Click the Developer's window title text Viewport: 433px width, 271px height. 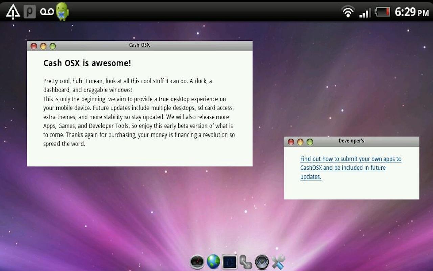pos(351,141)
